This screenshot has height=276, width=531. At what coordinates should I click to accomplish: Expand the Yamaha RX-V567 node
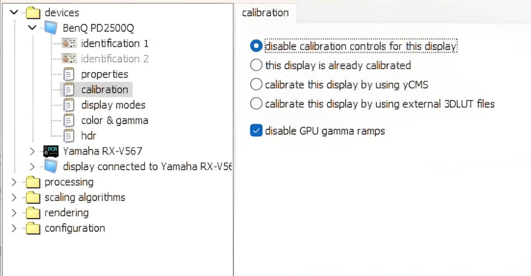(x=32, y=151)
